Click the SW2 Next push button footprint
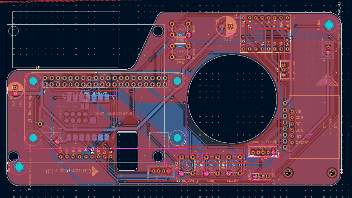 [x=180, y=30]
